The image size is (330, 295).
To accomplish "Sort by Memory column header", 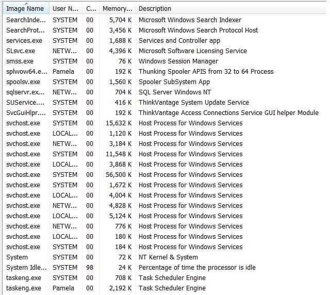I will pos(117,9).
